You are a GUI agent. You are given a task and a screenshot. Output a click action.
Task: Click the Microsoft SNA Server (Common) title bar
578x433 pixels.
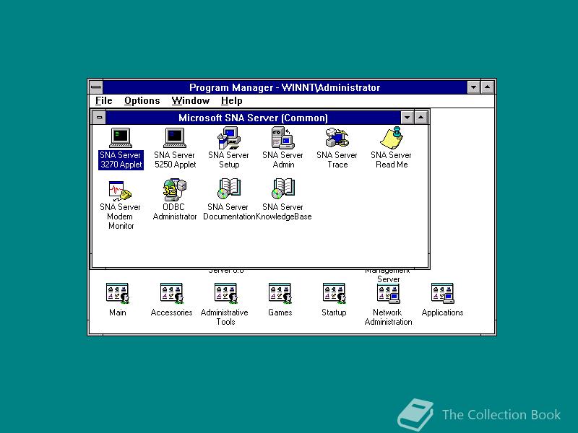click(253, 118)
